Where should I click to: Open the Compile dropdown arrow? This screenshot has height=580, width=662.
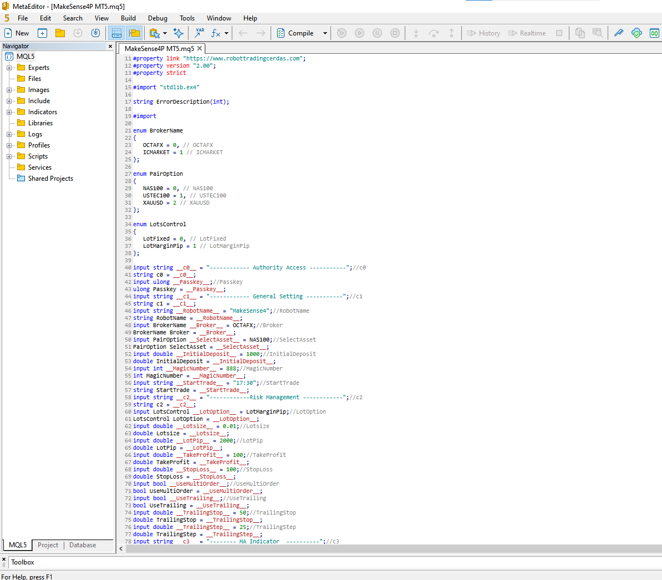[x=325, y=33]
